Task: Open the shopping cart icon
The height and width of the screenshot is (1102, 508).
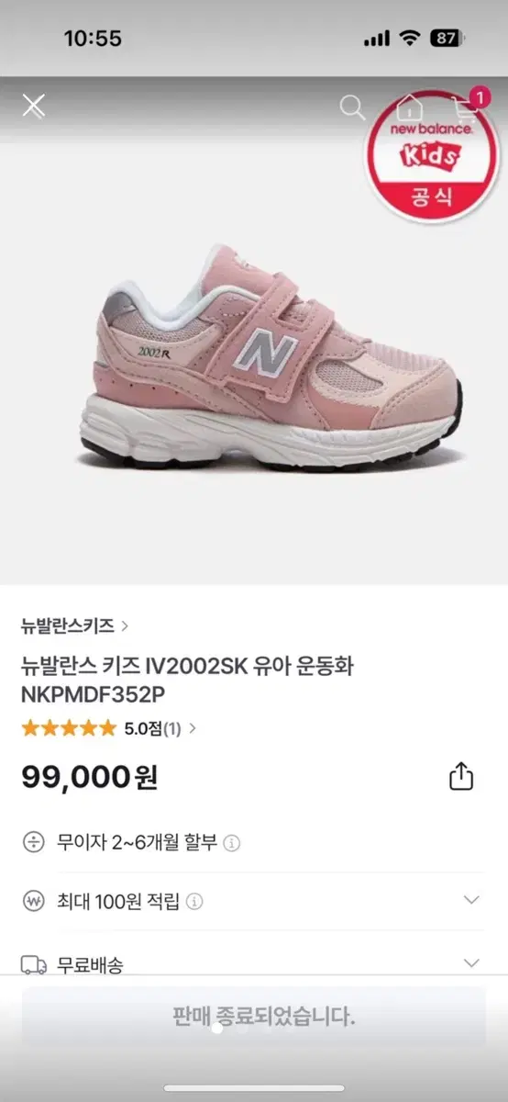Action: [465, 108]
